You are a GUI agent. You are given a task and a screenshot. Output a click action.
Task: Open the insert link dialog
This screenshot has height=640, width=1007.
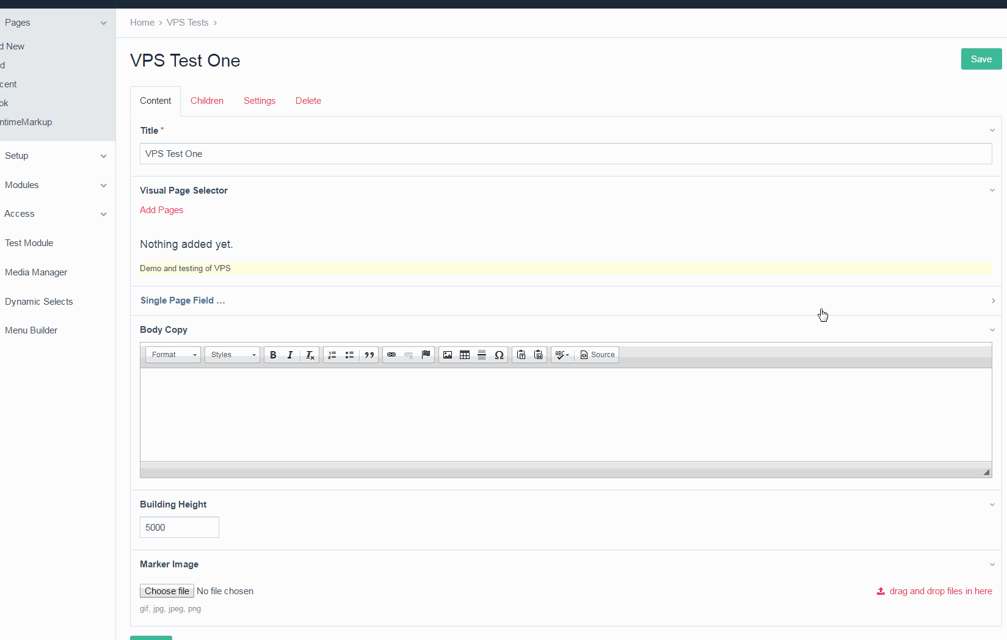point(391,355)
